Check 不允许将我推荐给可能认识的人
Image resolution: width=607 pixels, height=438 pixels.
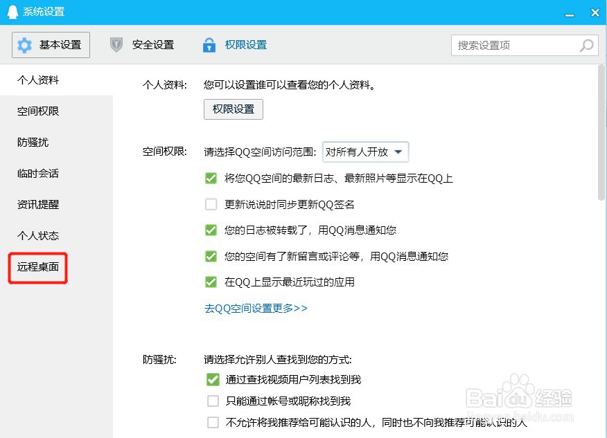(x=213, y=422)
